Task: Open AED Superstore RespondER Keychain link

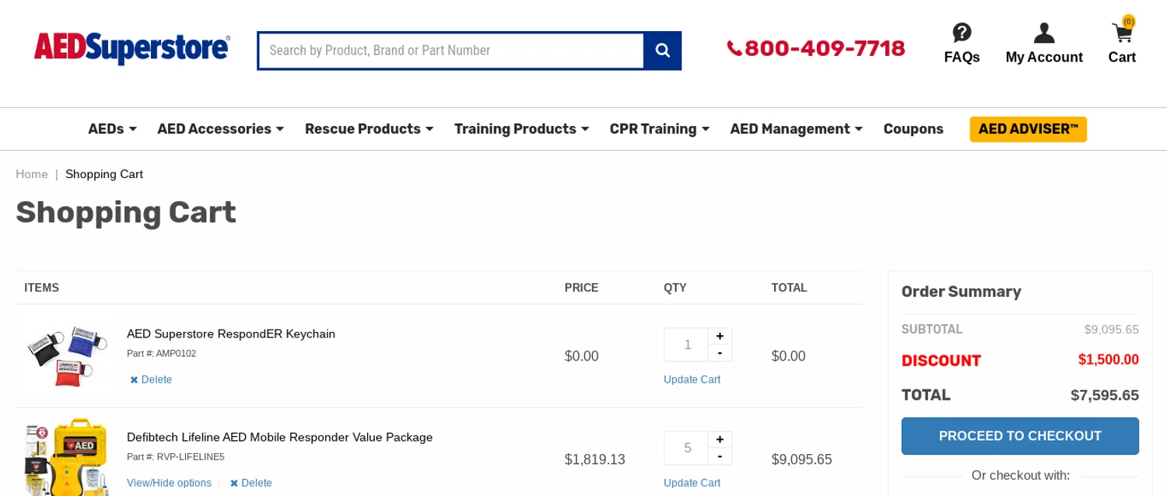Action: point(231,334)
